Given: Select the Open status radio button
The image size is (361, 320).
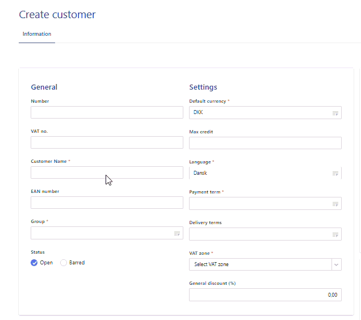Looking at the screenshot, I should [35, 263].
